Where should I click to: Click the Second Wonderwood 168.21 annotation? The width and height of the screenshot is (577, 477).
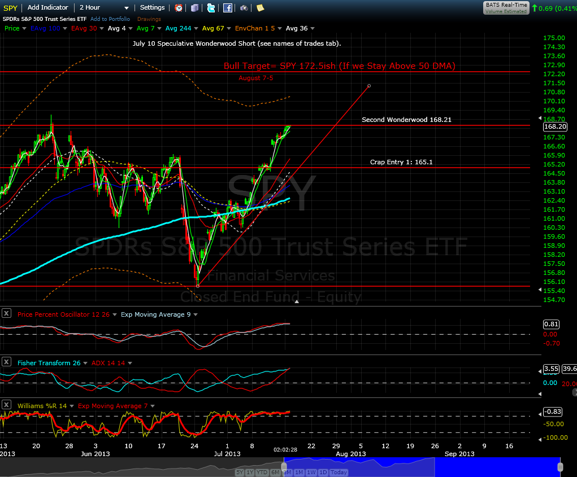[x=406, y=120]
